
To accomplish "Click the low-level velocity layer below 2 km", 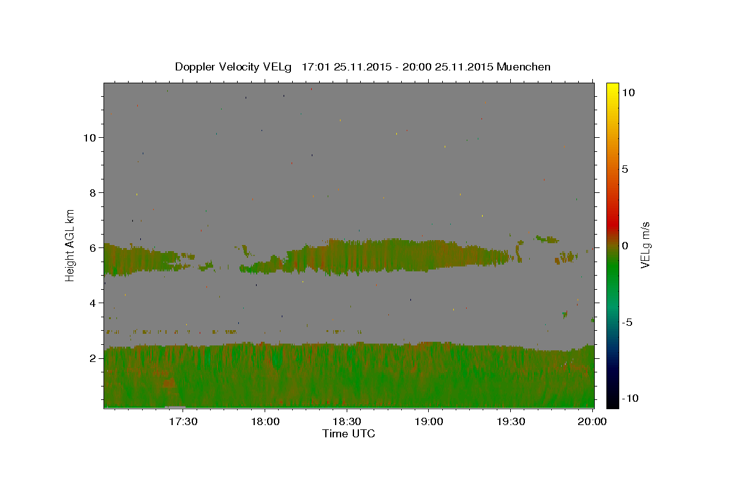I will 349,375.
